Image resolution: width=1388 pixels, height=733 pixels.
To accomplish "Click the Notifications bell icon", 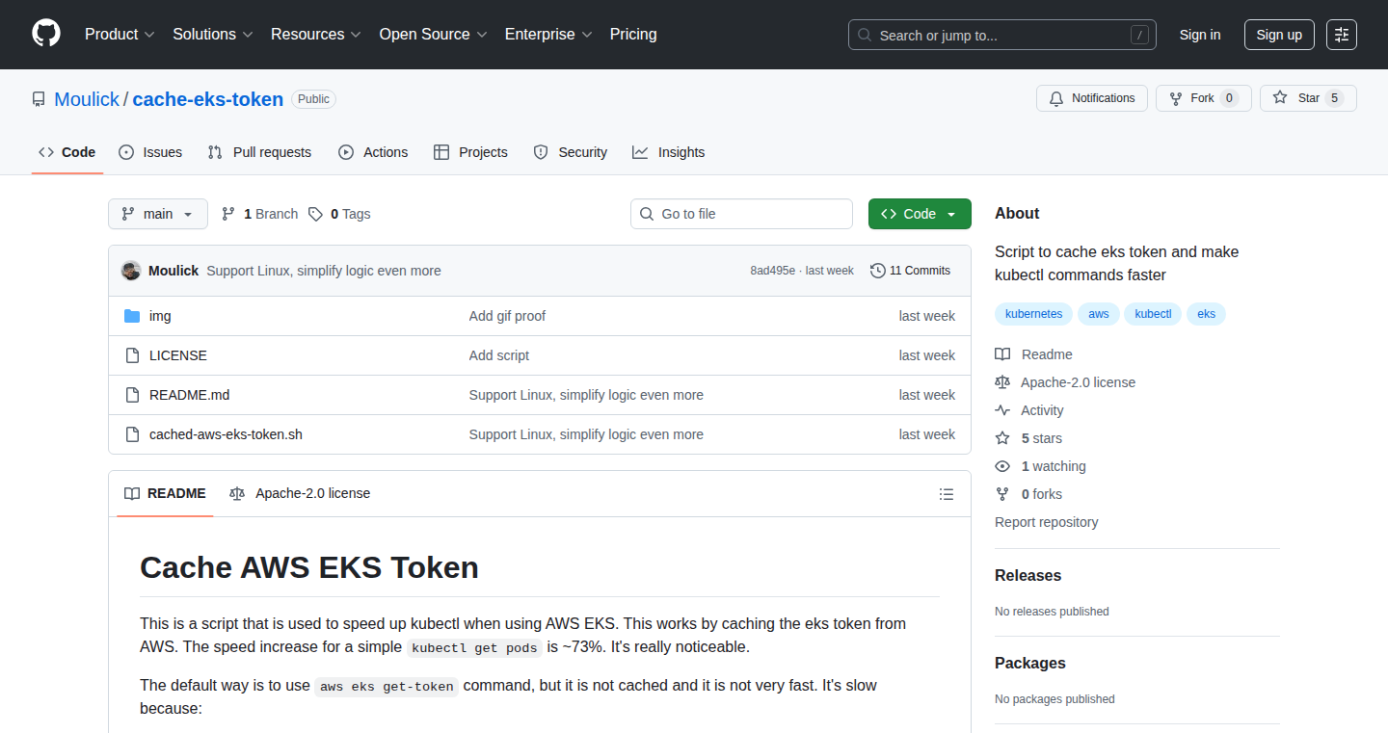I will (1056, 98).
